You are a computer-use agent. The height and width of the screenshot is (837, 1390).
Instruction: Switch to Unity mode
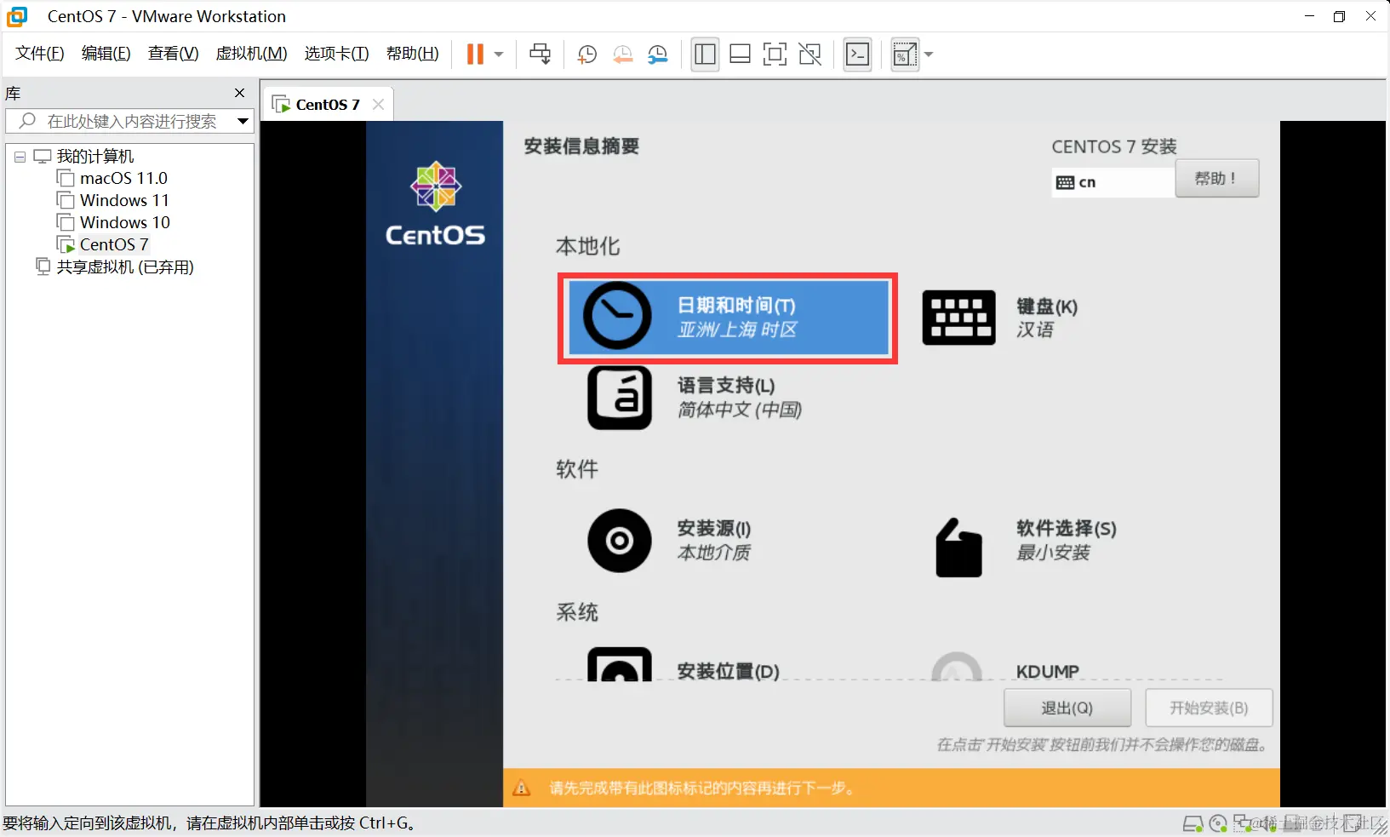pyautogui.click(x=810, y=54)
